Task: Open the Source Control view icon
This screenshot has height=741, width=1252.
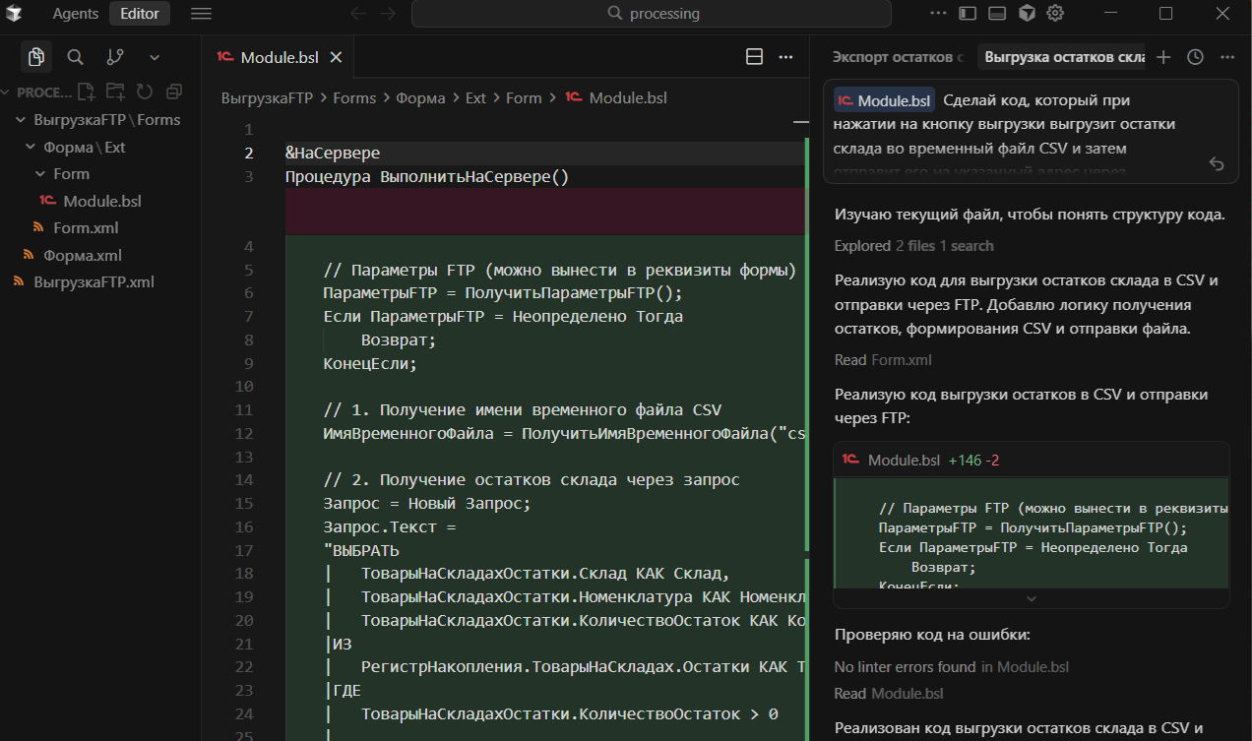Action: 115,57
